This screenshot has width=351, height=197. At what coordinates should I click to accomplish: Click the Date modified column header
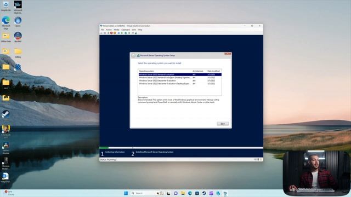click(214, 71)
